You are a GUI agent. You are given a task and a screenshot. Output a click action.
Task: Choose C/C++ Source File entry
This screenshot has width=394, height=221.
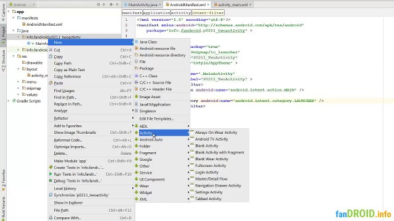[162, 82]
